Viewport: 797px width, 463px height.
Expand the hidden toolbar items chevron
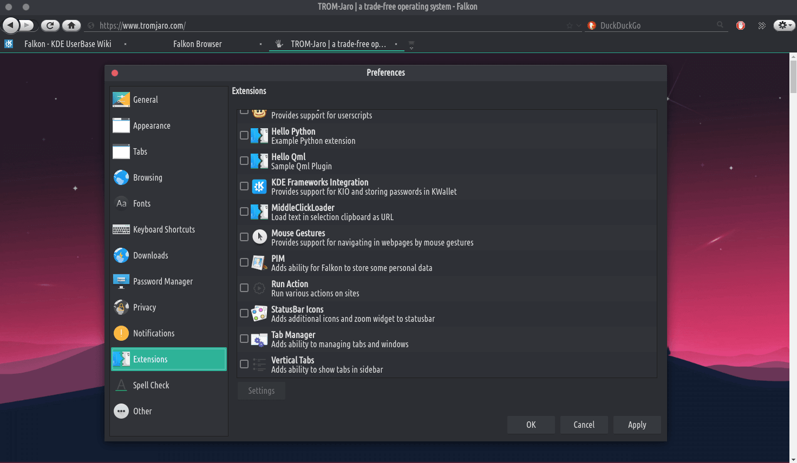[762, 25]
